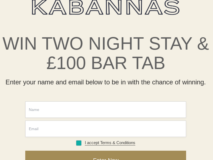Click the KABANNAS logo
Viewport: 213px width, 160px height.
(x=106, y=7)
